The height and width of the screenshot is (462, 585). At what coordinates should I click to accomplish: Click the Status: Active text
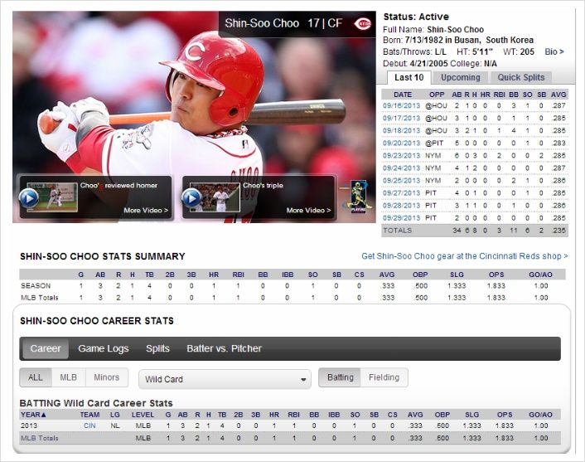click(416, 17)
